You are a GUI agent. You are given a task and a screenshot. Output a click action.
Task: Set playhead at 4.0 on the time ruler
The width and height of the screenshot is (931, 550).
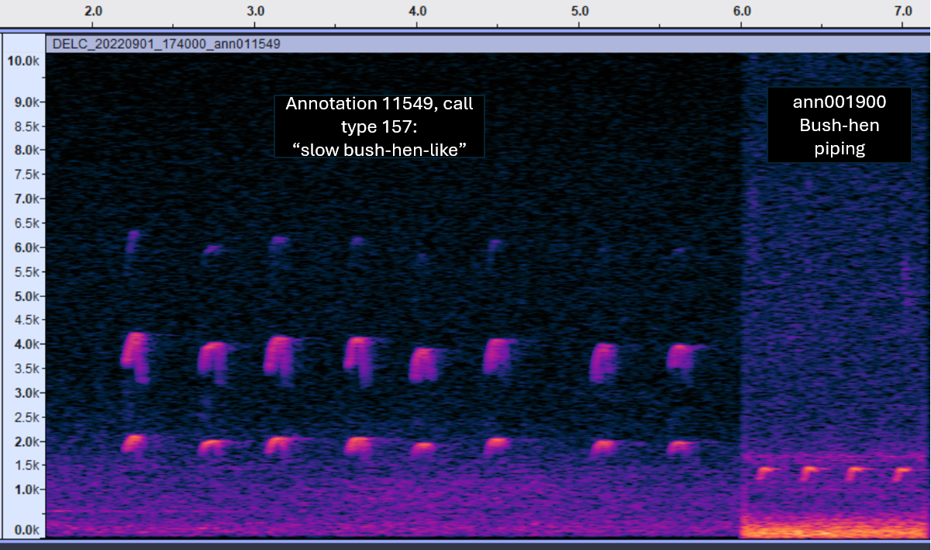pos(417,12)
